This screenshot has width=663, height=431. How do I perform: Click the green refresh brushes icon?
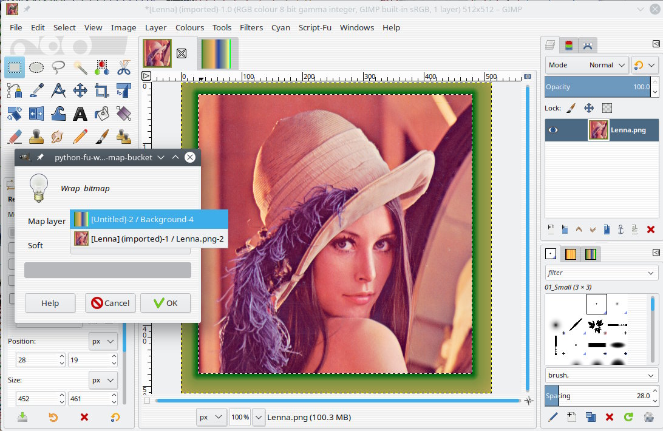pos(629,417)
